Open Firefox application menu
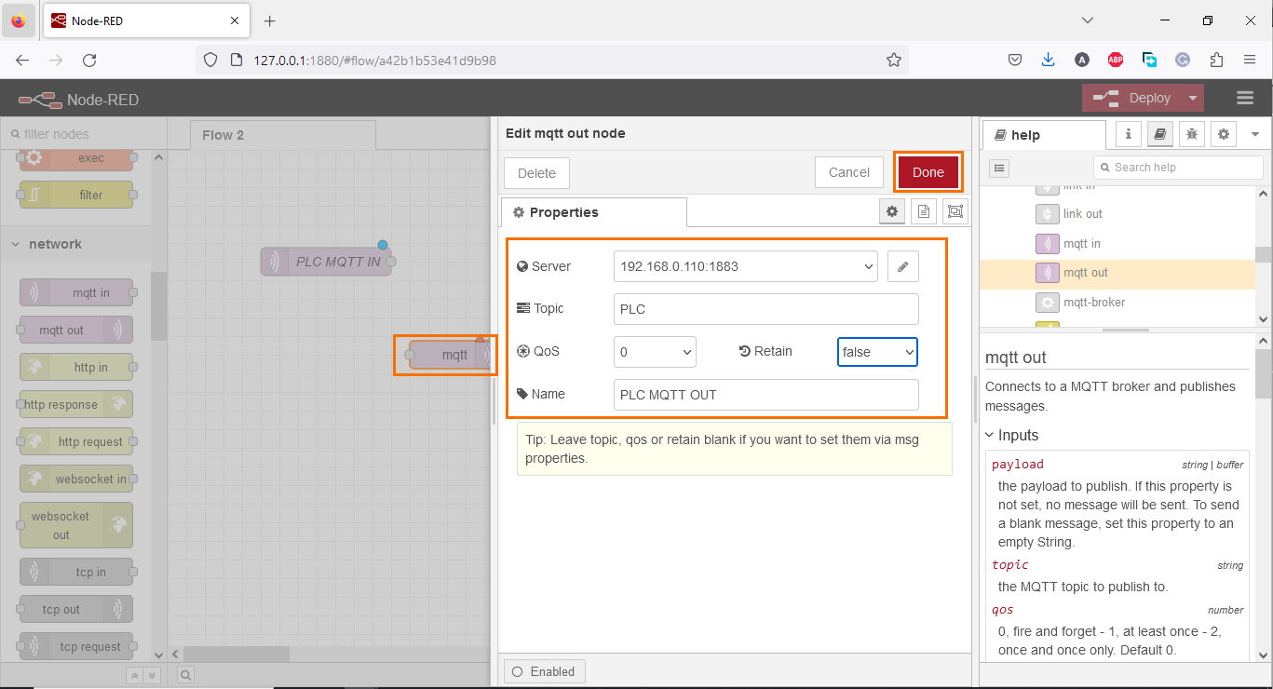 coord(1250,60)
